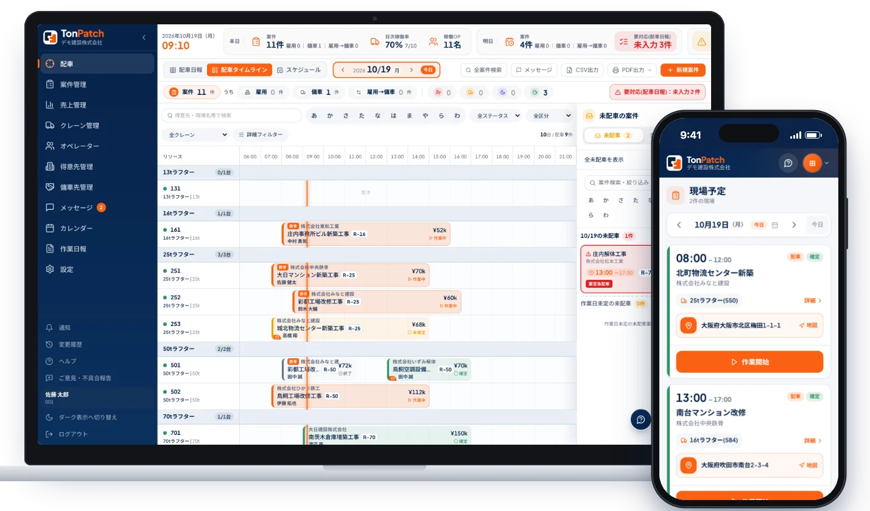Tap the help chat icon on the phone

788,163
